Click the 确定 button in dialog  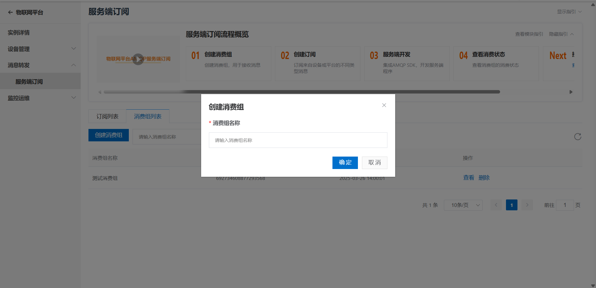pyautogui.click(x=345, y=163)
